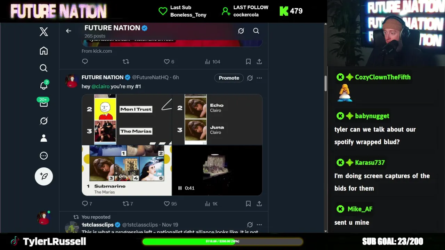Select CozyClownTheFifth in chat
Screen dimensions: 445x250
pos(382,77)
